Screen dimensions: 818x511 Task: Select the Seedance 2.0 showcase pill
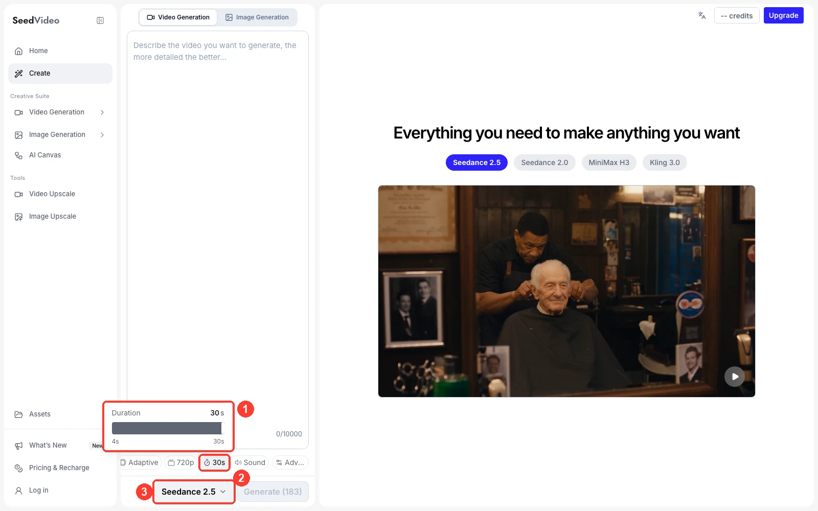coord(544,162)
